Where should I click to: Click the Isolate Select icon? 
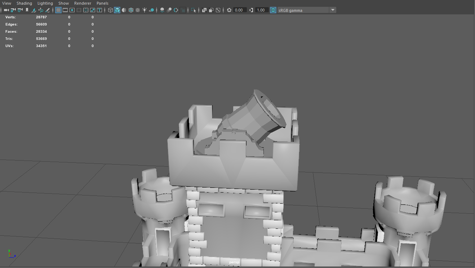(194, 10)
